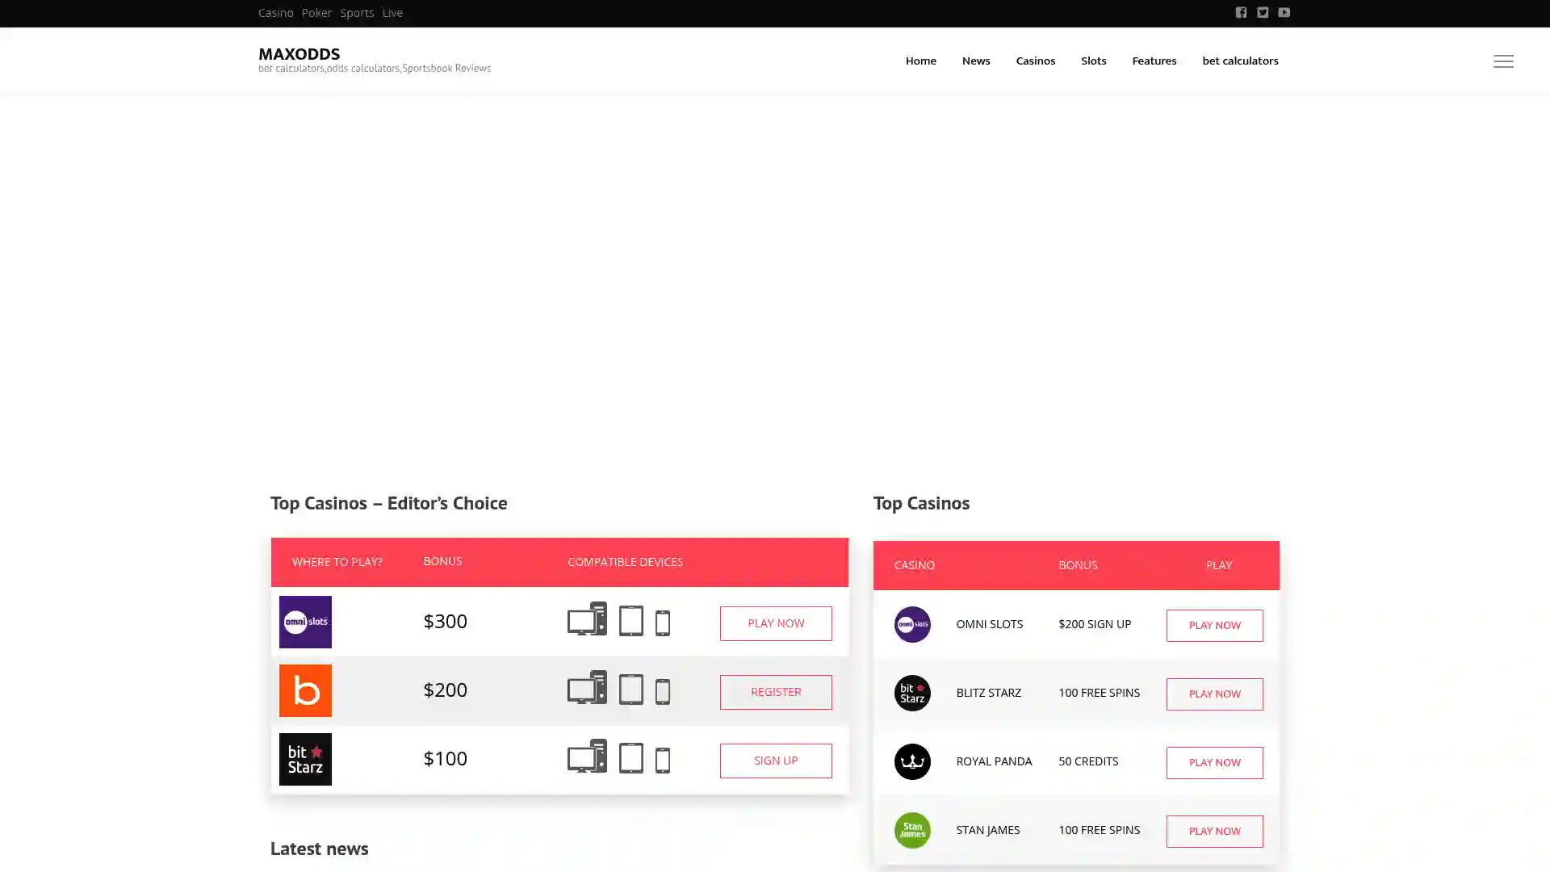Click the 'WHERE TO PLAY?' column header
This screenshot has width=1550, height=872.
click(x=337, y=562)
